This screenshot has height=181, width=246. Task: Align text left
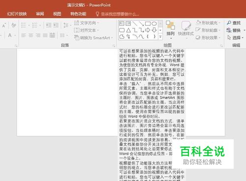24,35
